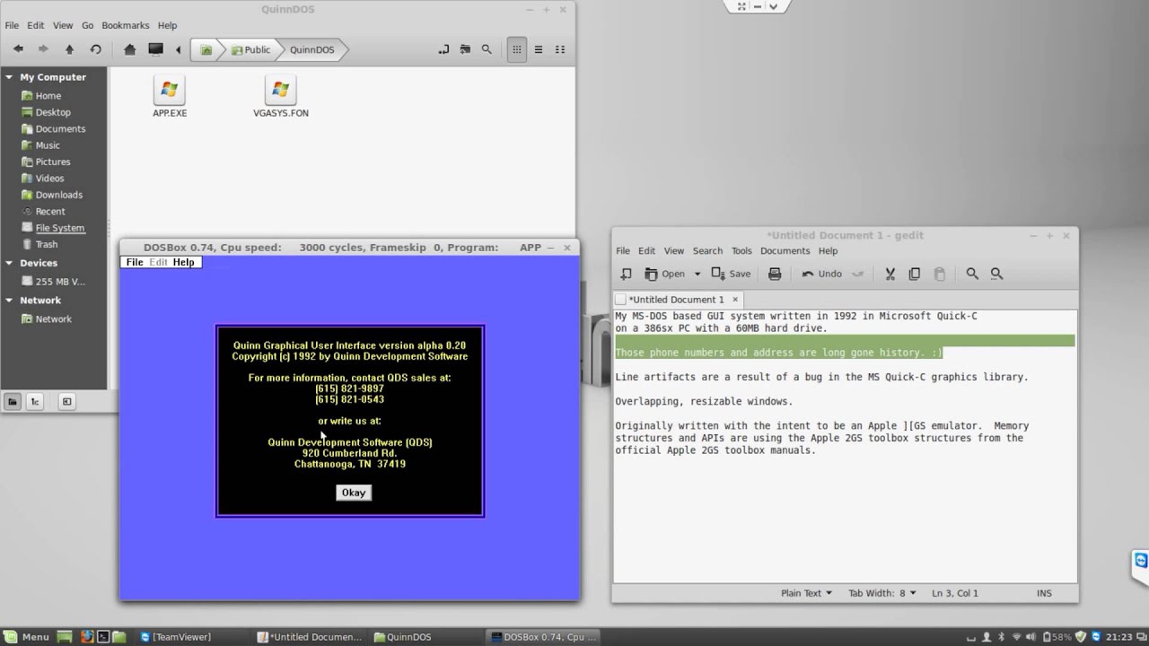Cut selection with the scissors icon
This screenshot has width=1149, height=646.
click(890, 274)
